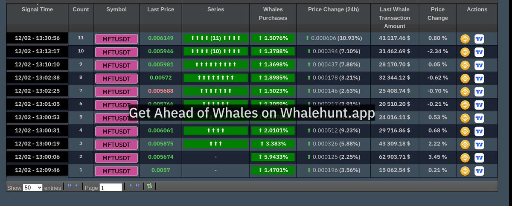Select the last price value 0.0057

[161, 170]
